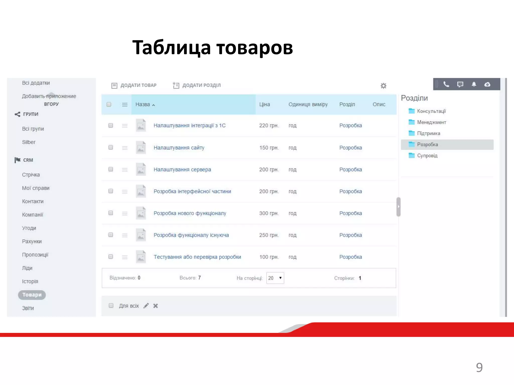This screenshot has height=385, width=514.
Task: Open the Підтримка folder
Action: coord(424,133)
